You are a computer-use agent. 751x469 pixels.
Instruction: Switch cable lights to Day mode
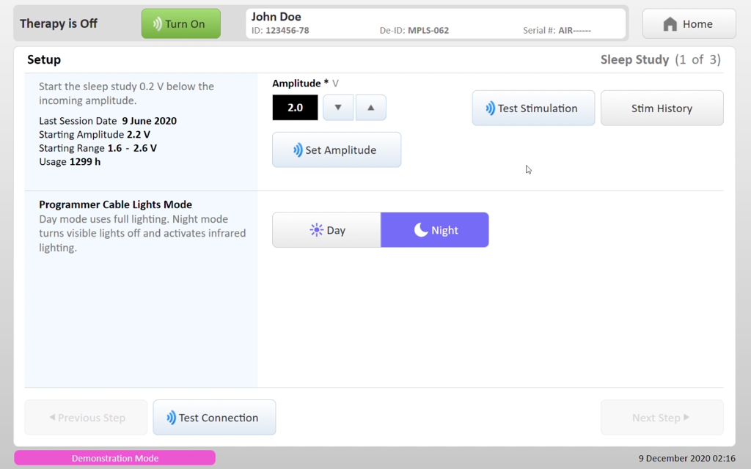pos(326,230)
